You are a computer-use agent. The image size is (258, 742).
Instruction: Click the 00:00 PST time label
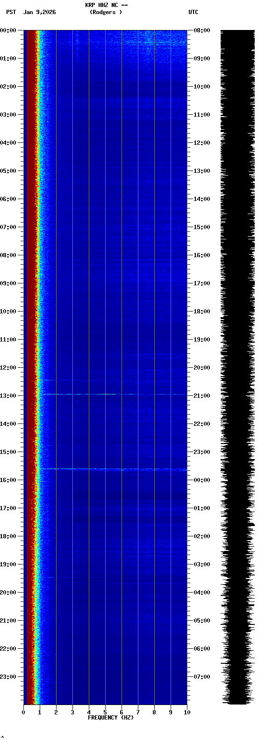8,30
